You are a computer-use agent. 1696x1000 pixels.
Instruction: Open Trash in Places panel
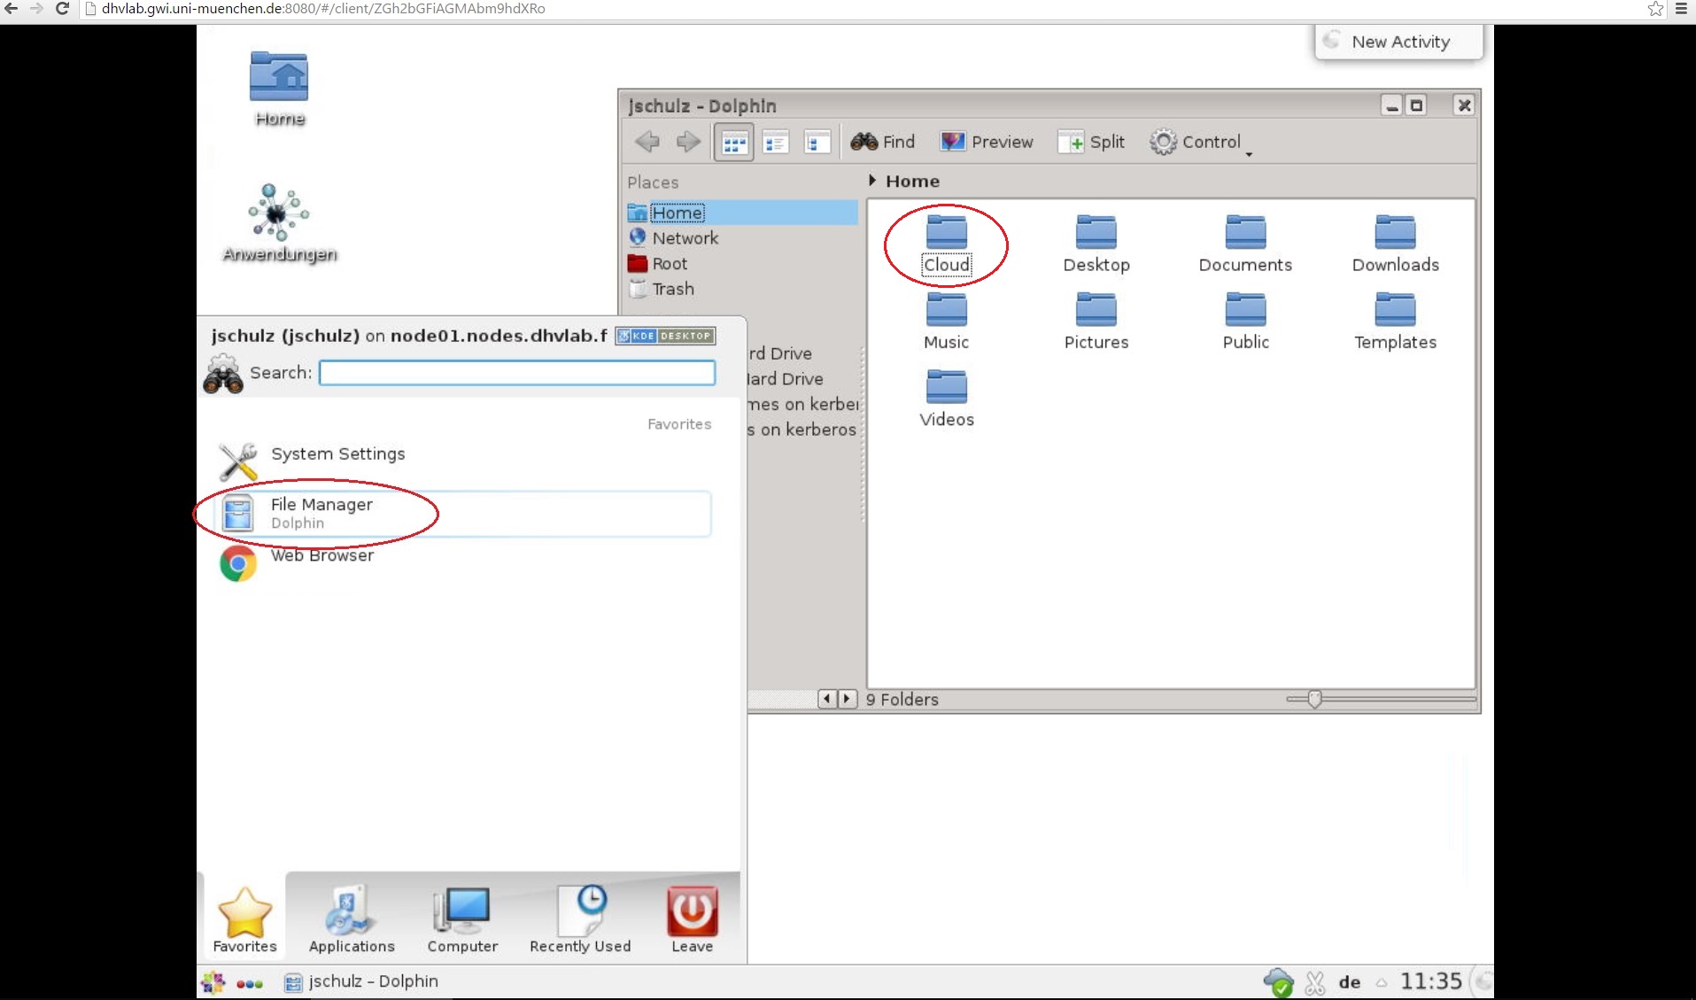672,289
